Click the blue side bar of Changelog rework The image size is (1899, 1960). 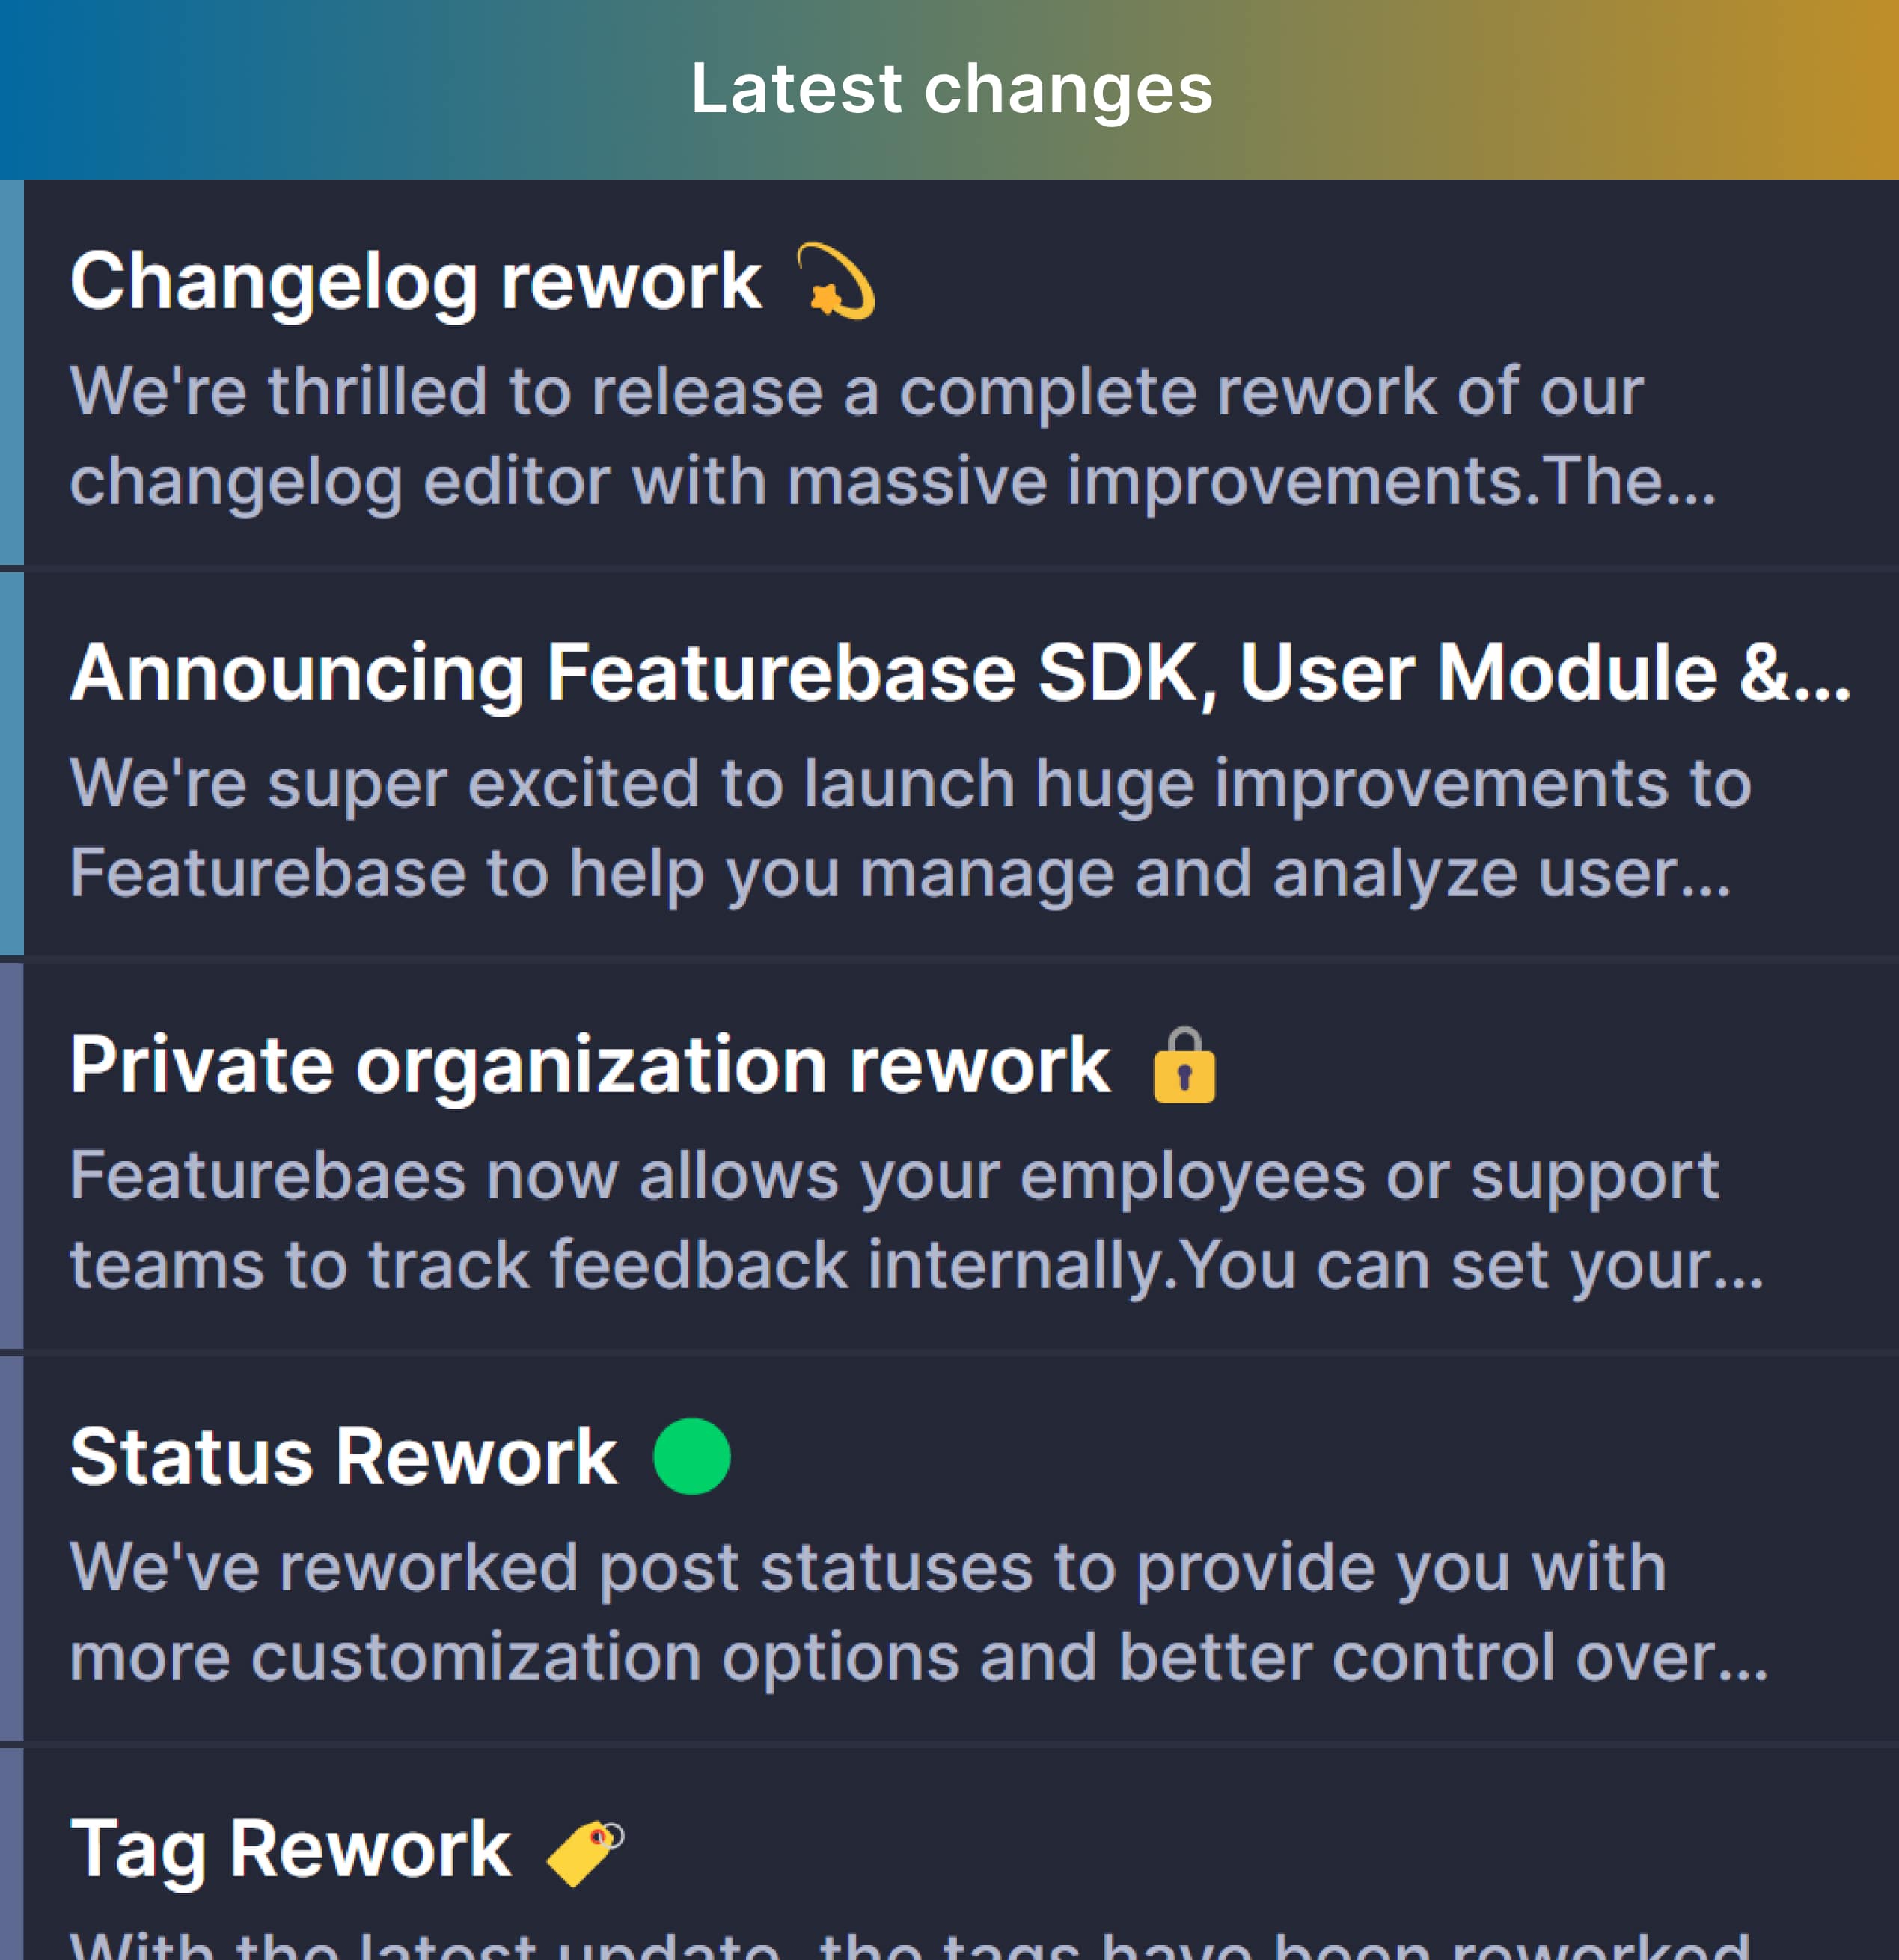pos(11,372)
